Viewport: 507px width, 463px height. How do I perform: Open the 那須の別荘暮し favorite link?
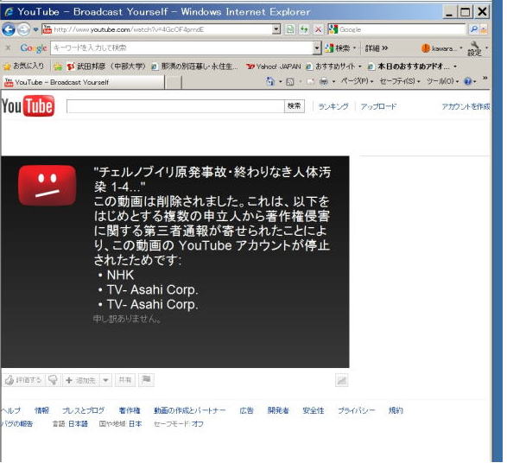click(x=194, y=67)
